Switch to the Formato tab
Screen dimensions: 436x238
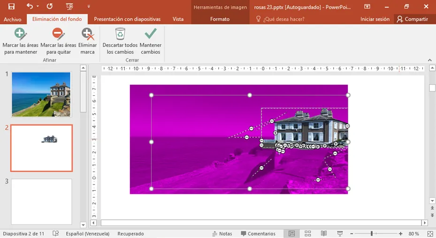point(220,19)
